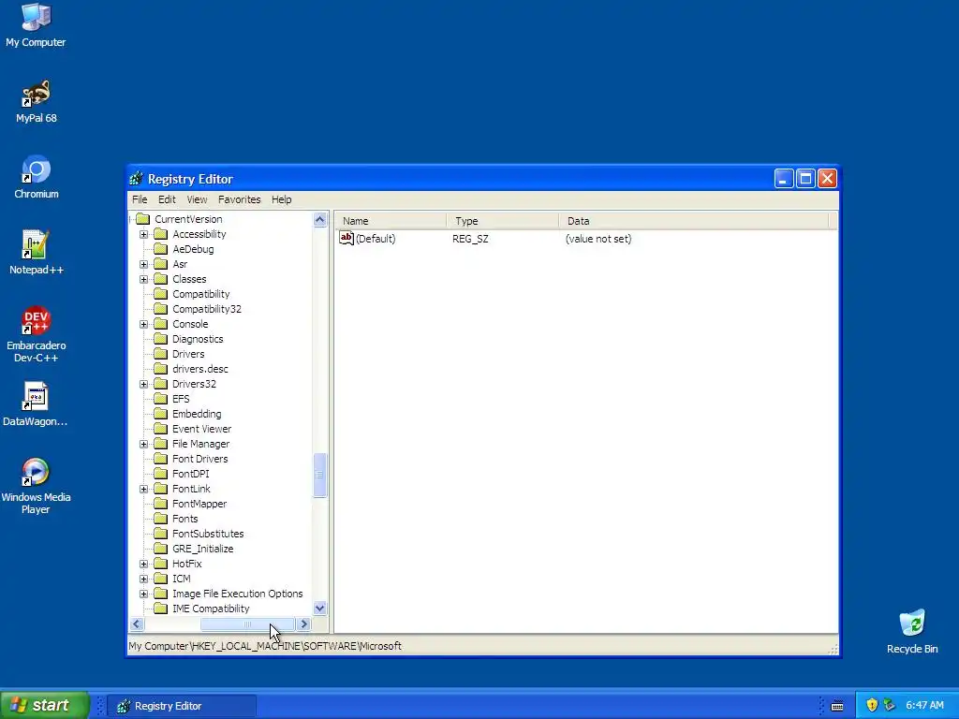Expand the File Manager key
The image size is (959, 719).
(143, 444)
